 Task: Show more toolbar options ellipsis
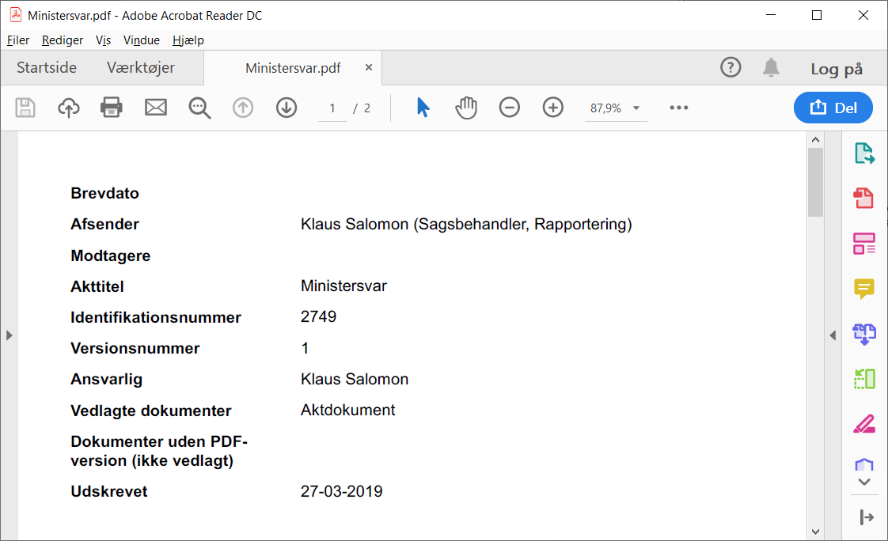(678, 108)
